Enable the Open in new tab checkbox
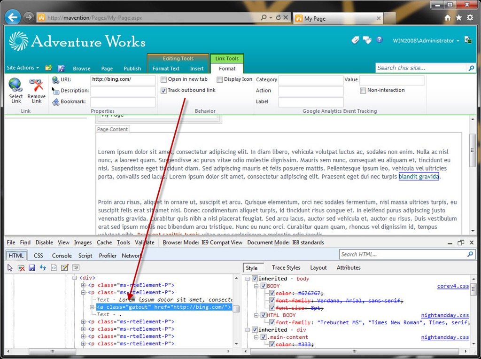The width and height of the screenshot is (481, 359). 163,79
